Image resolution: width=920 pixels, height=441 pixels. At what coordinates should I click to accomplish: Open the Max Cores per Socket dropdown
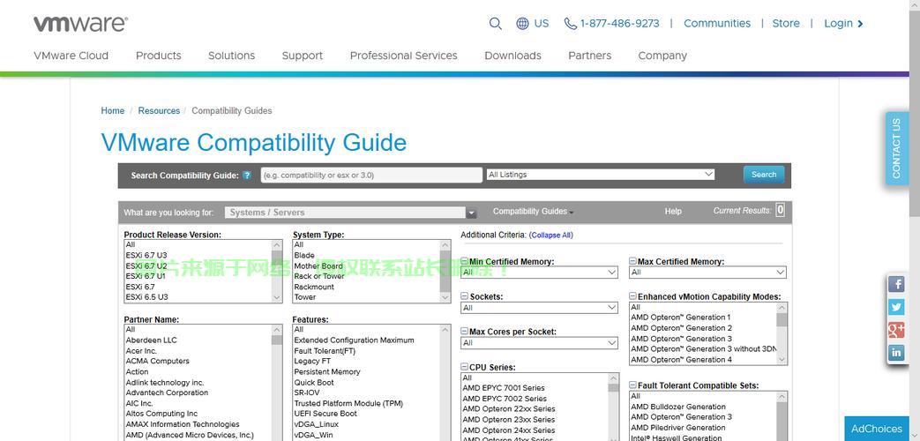[539, 342]
